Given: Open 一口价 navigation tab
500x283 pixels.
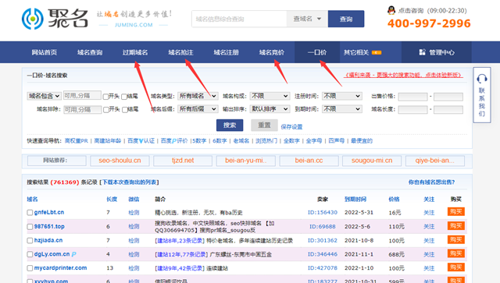Looking at the screenshot, I should 317,52.
